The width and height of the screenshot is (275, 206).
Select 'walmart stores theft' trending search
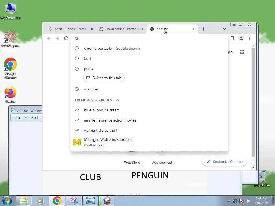[149, 130]
